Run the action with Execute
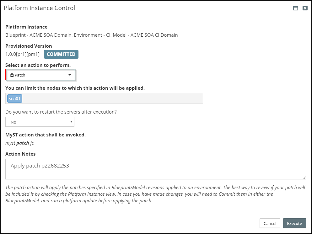 click(294, 223)
